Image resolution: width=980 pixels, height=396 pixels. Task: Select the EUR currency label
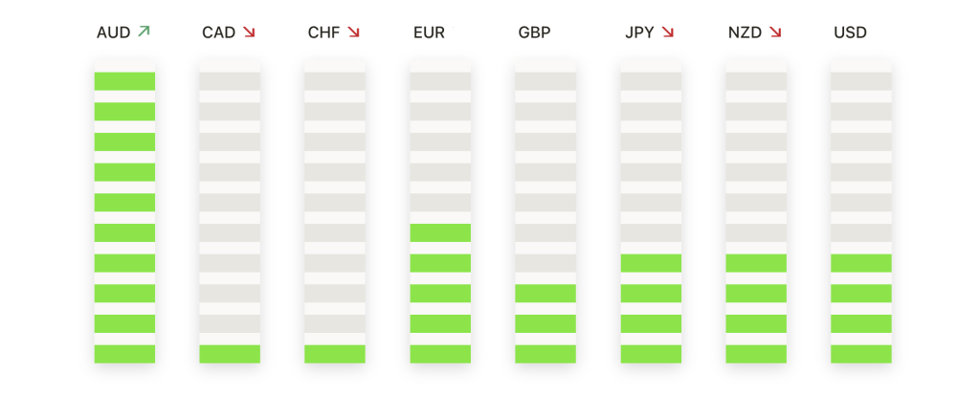point(429,33)
